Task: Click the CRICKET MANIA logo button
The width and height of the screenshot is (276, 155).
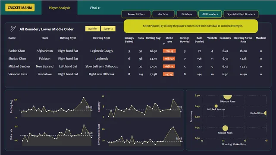Action: [20, 8]
